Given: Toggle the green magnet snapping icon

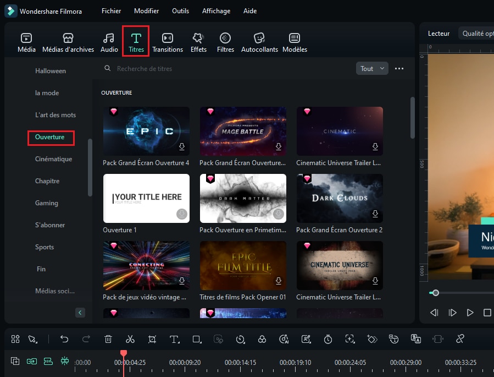Looking at the screenshot, I should [65, 361].
